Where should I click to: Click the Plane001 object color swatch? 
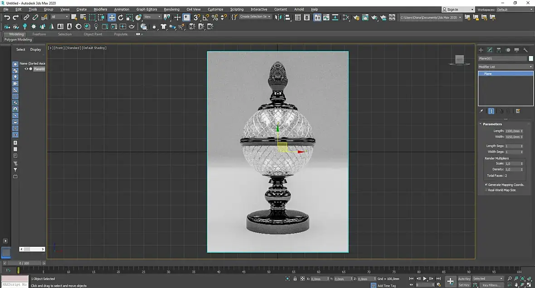point(531,58)
